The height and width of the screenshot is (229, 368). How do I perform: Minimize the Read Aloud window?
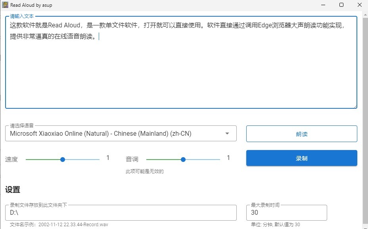click(x=323, y=5)
